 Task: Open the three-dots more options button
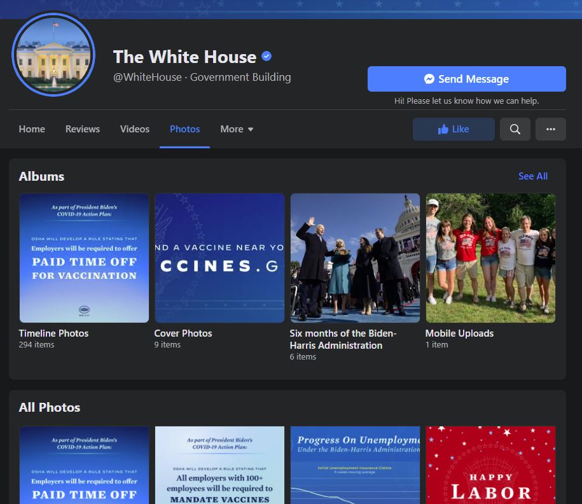coord(550,129)
